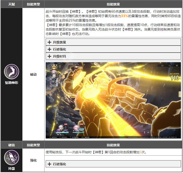This screenshot has height=173, width=183.
Task: Click the 910 damage number in the screenshot
Action: pos(175,78)
